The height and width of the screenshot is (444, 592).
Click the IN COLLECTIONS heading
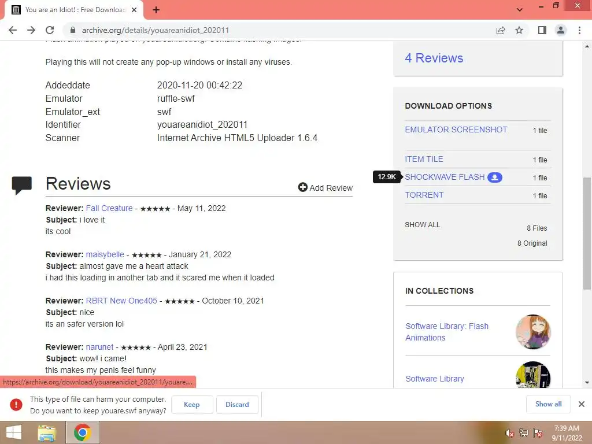439,291
